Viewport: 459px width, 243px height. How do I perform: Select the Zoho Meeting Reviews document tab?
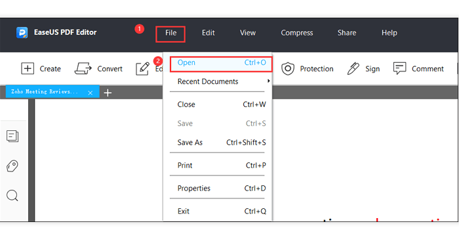[52, 92]
